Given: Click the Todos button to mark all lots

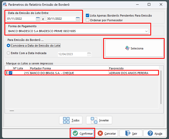Looking at the screenshot, I should click(71, 120).
